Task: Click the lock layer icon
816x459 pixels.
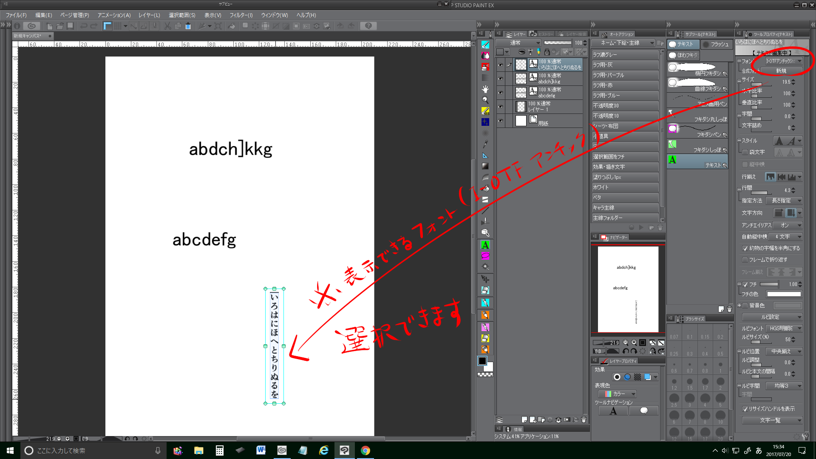Action: point(547,52)
